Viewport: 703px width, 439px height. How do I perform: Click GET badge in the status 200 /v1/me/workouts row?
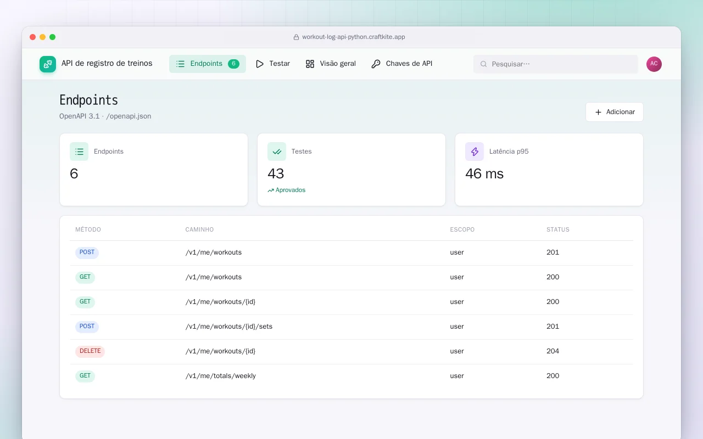85,277
